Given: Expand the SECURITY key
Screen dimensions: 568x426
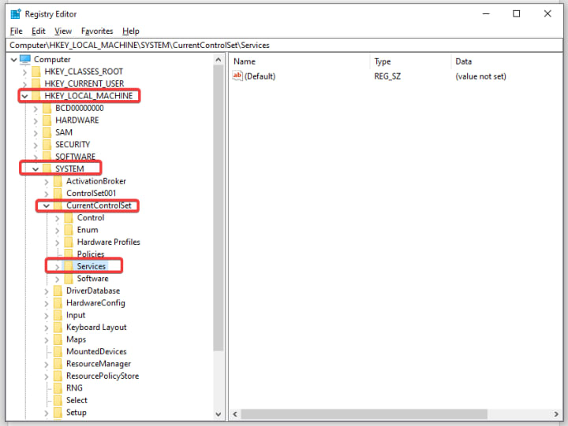Looking at the screenshot, I should click(35, 145).
